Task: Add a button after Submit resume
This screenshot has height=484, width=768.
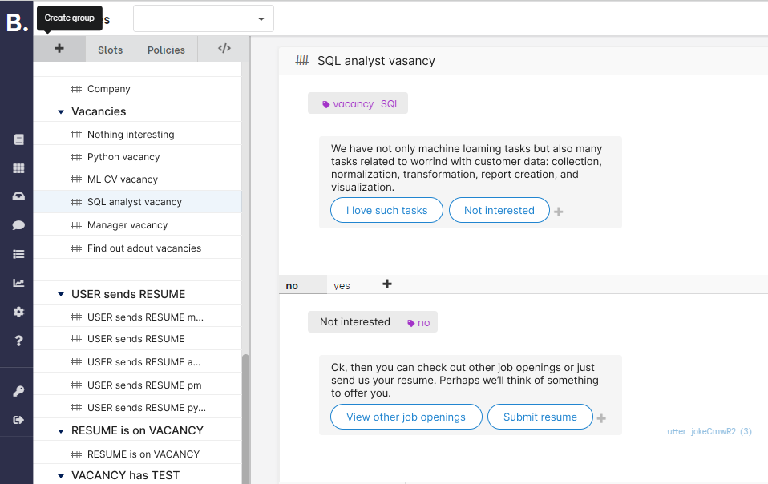Action: coord(601,418)
